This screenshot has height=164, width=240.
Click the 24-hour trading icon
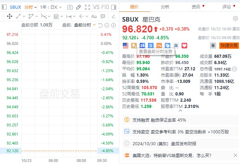click(x=142, y=46)
